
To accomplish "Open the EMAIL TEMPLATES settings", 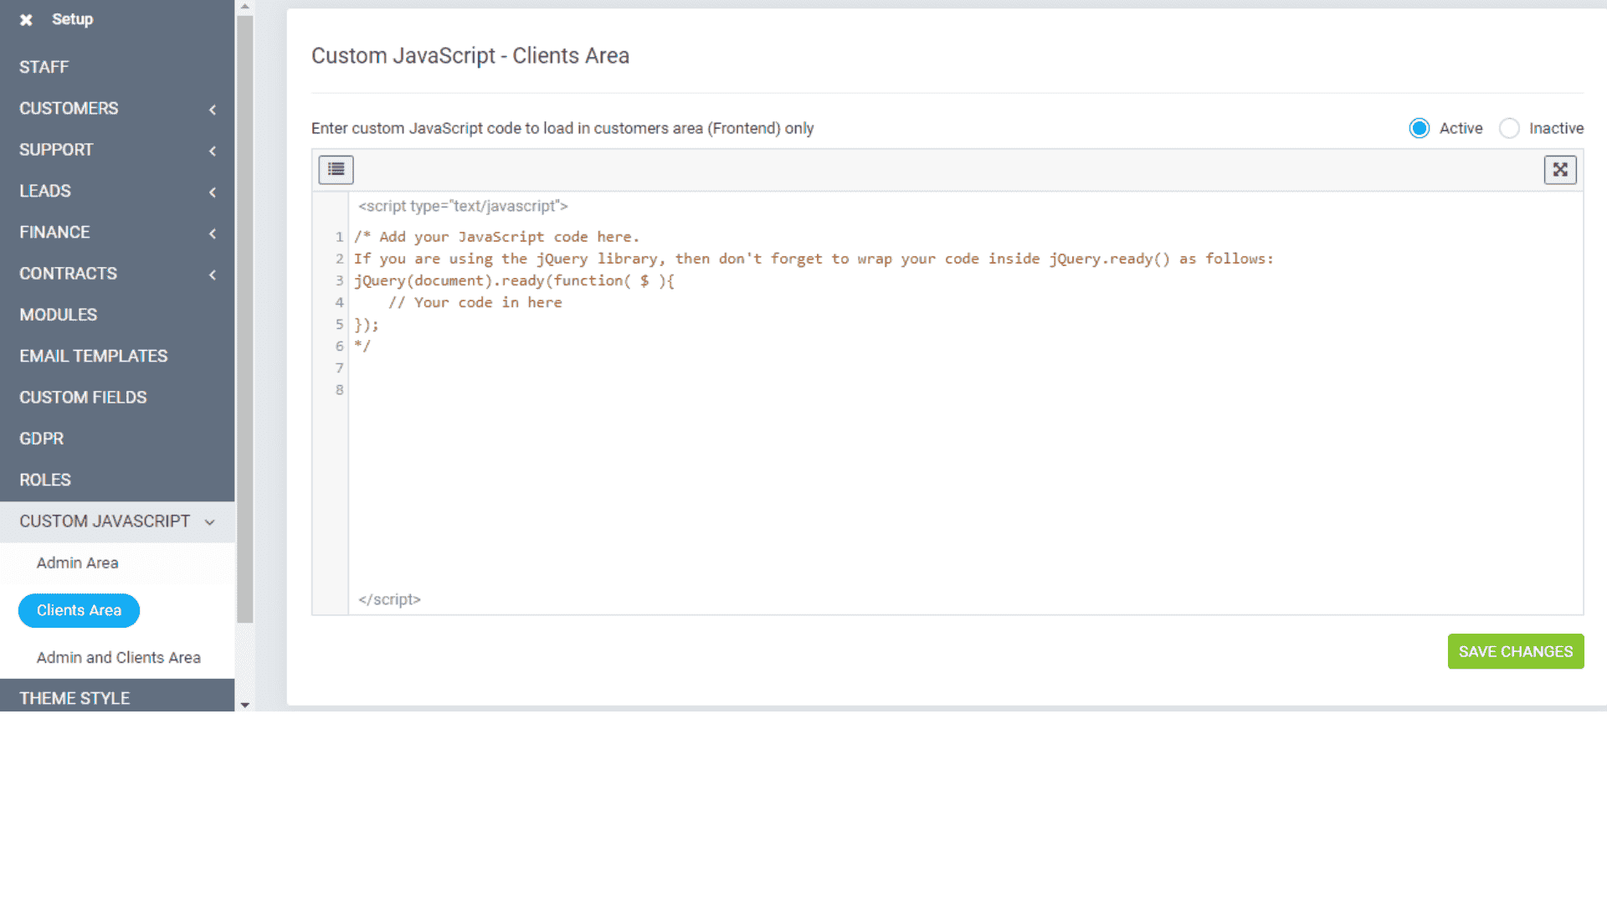I will pyautogui.click(x=93, y=356).
